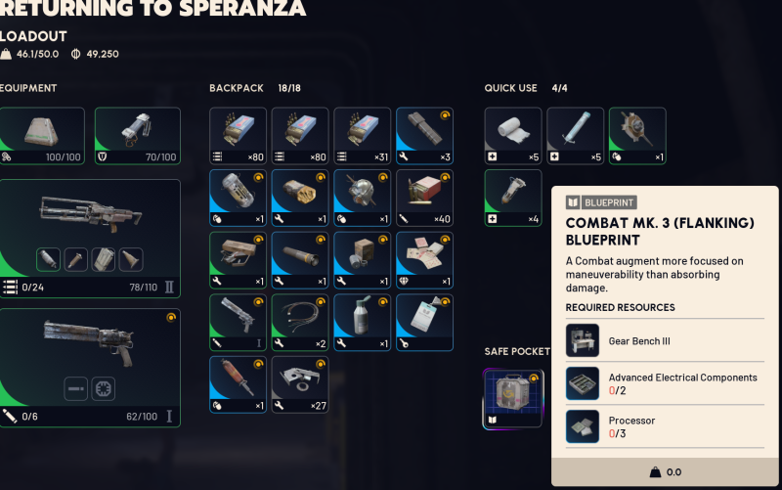Screen dimensions: 782x490
Task: Click the metal parts stack of 27
Action: [300, 384]
